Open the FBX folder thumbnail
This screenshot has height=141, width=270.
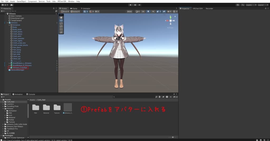[36, 108]
